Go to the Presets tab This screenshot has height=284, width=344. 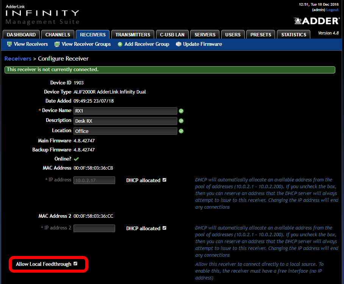pyautogui.click(x=261, y=35)
